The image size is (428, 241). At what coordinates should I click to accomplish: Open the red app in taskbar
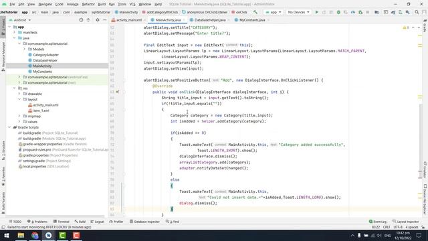pyautogui.click(x=76, y=235)
